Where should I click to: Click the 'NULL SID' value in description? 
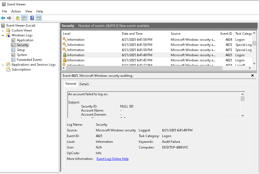pyautogui.click(x=127, y=106)
